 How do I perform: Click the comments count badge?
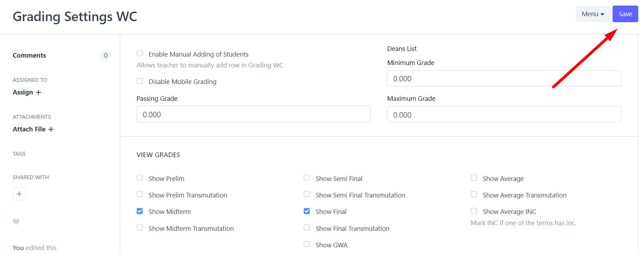point(105,56)
